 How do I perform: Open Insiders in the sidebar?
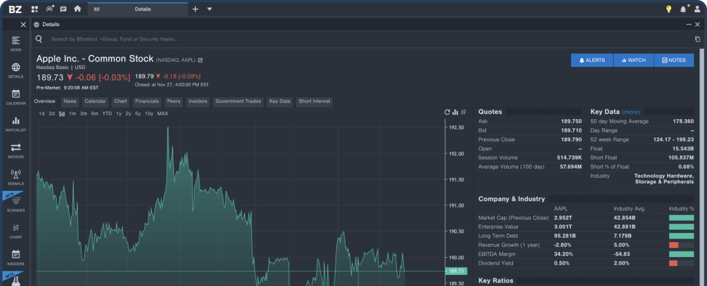coord(16,258)
